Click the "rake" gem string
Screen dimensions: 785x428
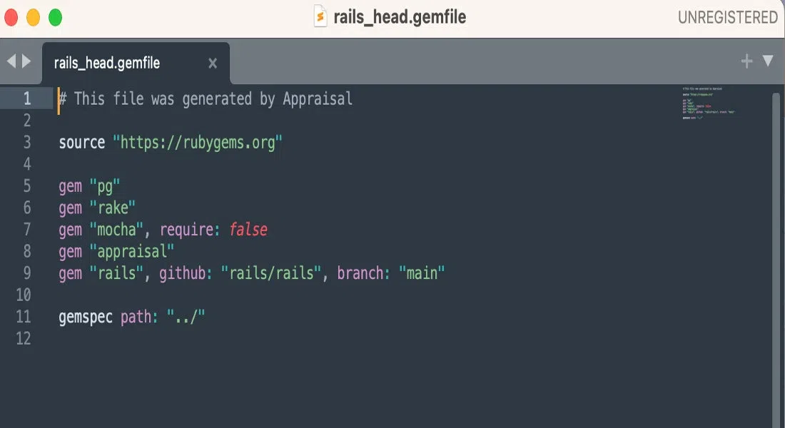pyautogui.click(x=112, y=208)
